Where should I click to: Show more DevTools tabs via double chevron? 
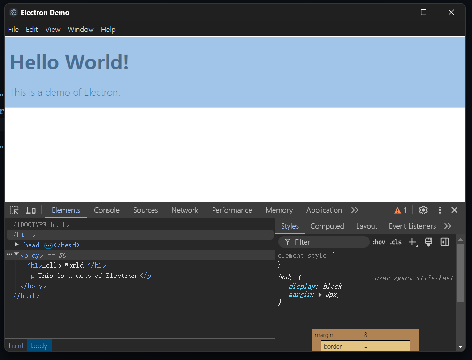(x=355, y=210)
